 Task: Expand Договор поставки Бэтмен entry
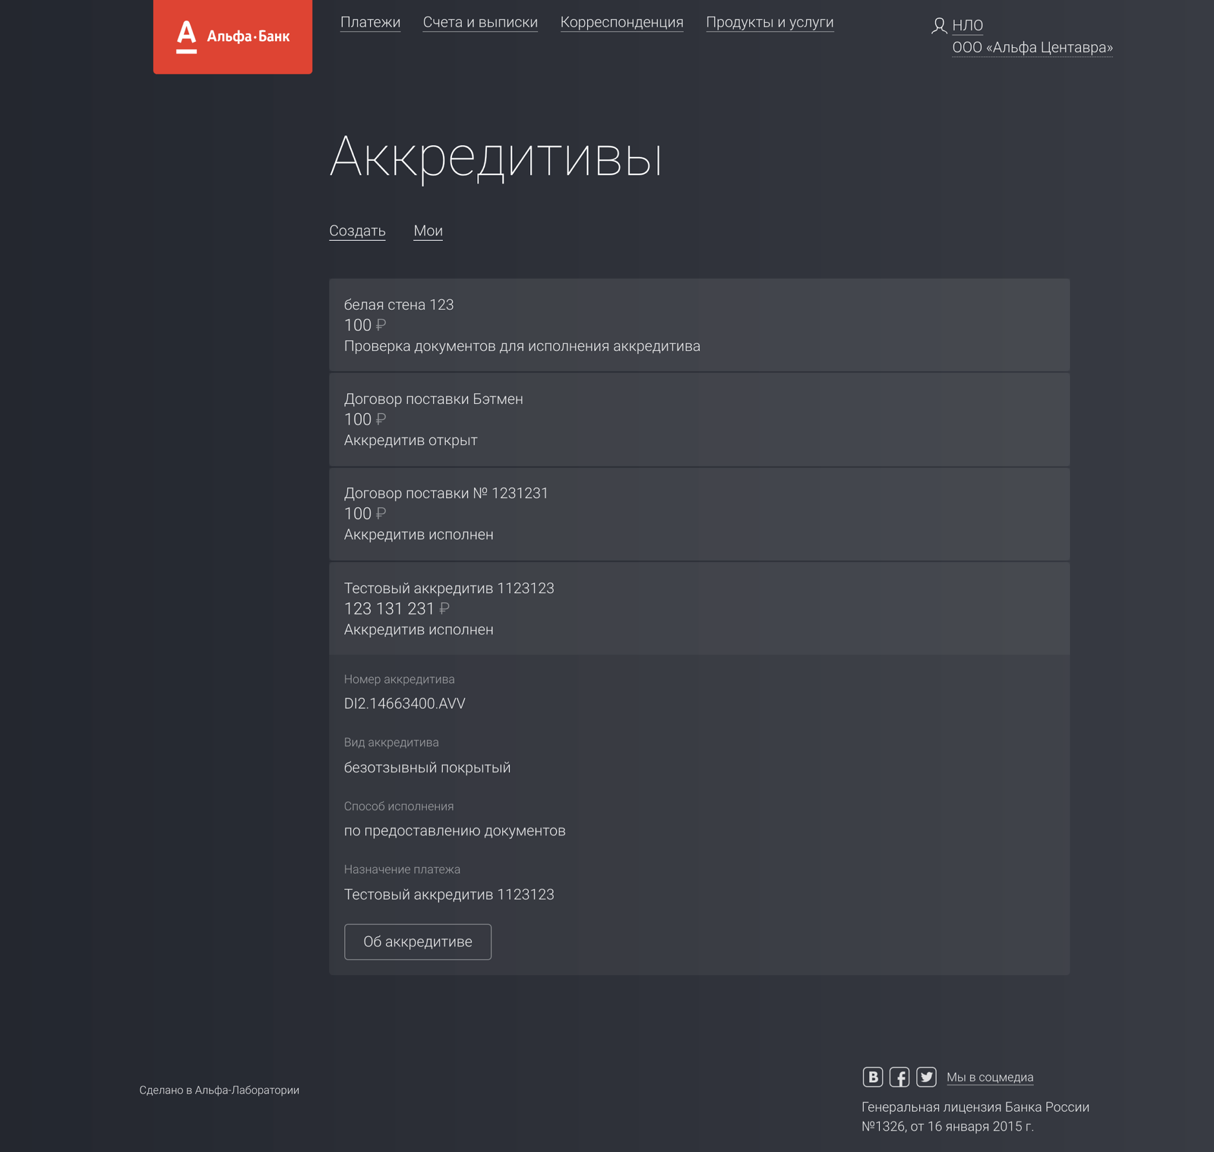[699, 419]
